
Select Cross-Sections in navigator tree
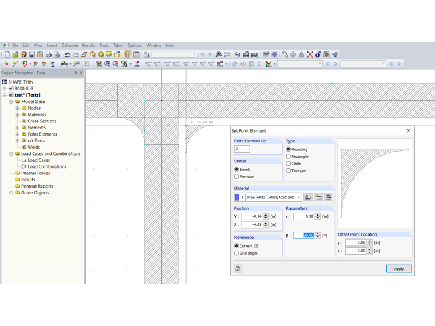(x=42, y=121)
